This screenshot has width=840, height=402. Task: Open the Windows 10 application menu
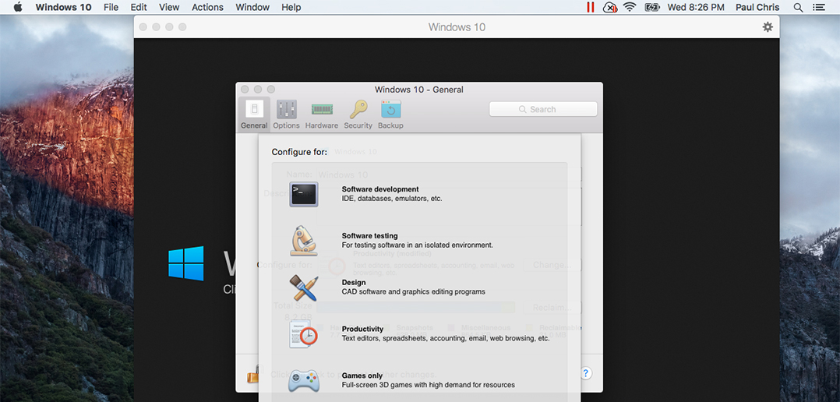[63, 7]
